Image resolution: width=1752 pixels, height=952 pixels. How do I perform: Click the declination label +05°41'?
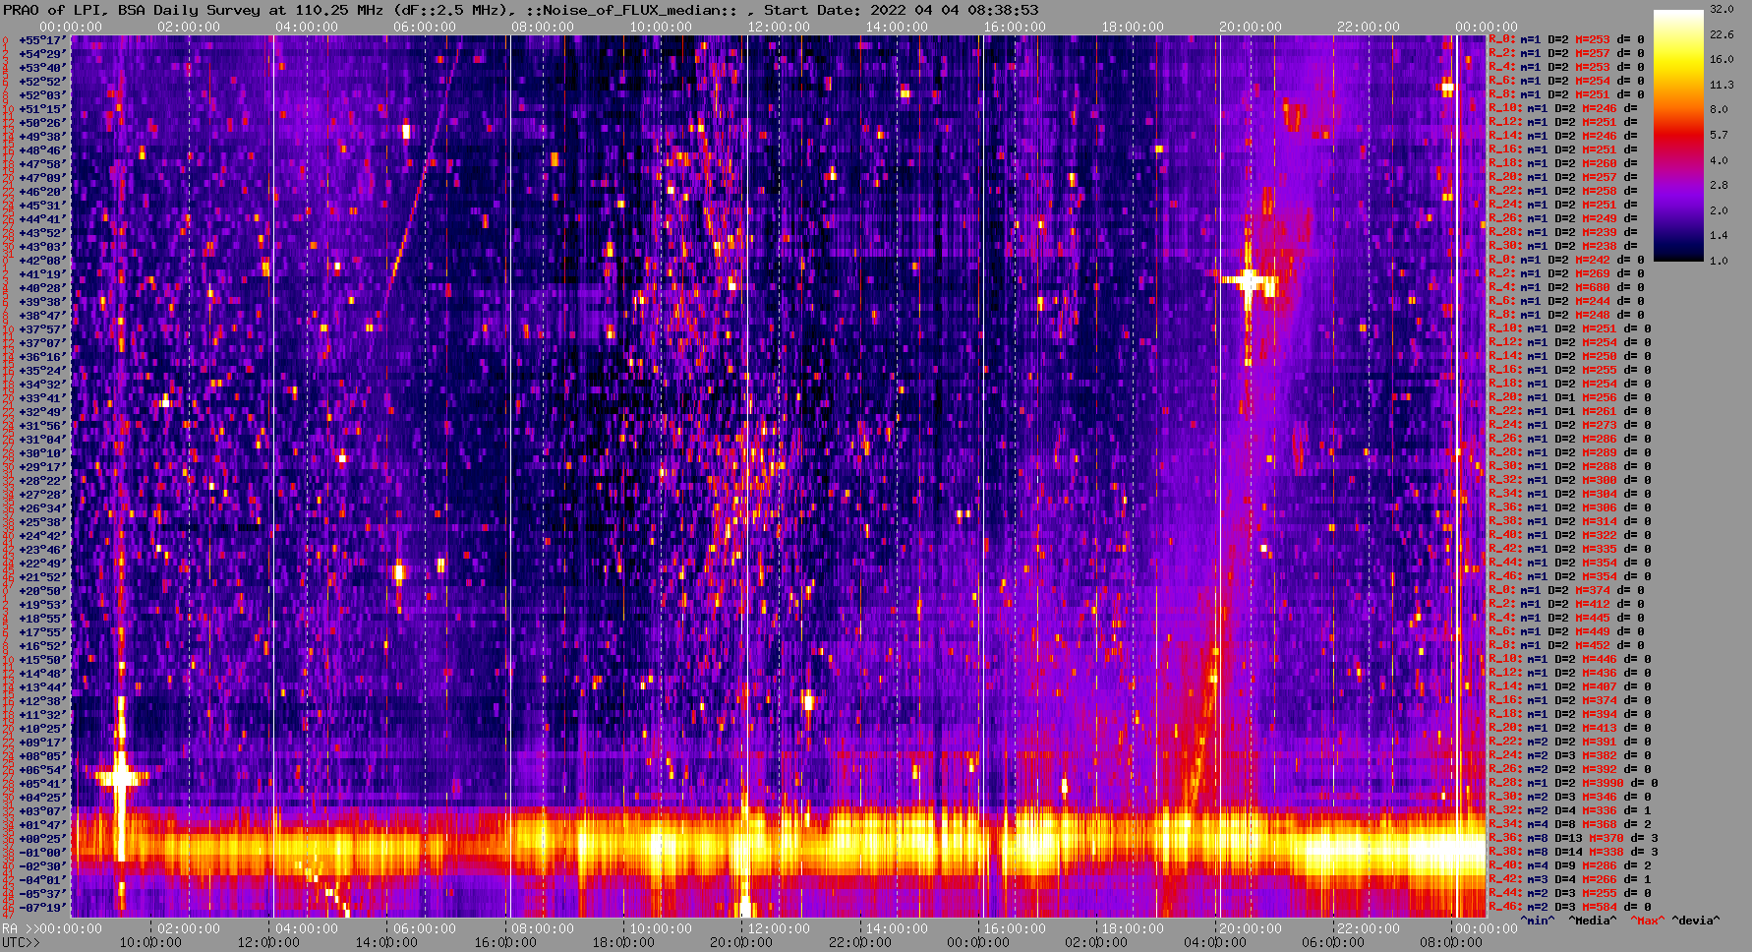pos(41,783)
